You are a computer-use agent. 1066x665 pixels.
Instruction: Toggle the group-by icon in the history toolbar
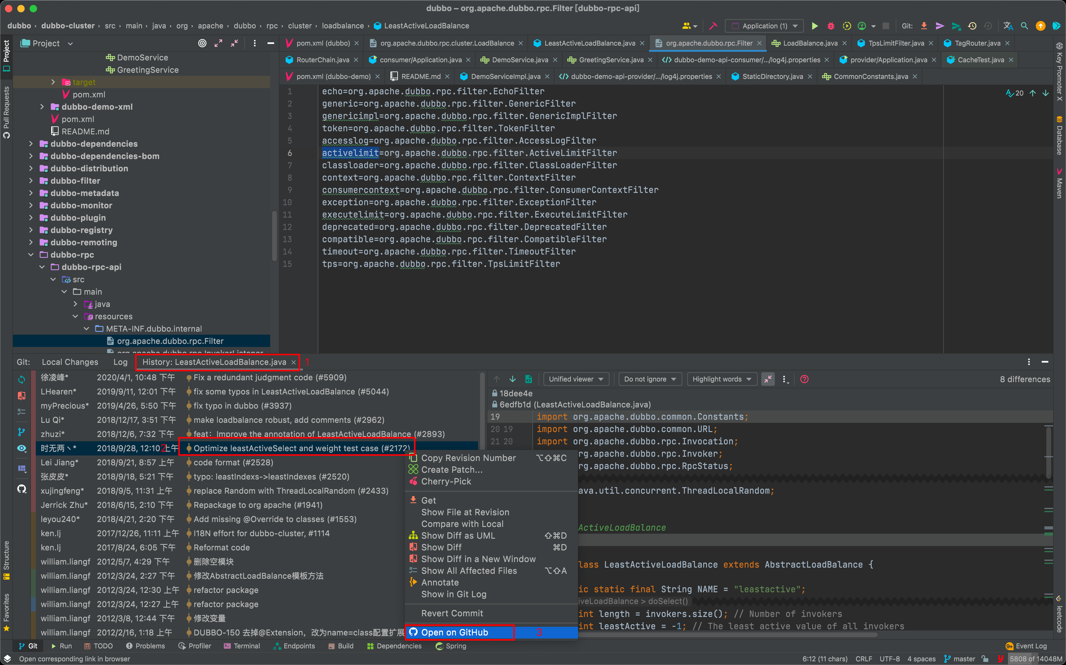[22, 469]
